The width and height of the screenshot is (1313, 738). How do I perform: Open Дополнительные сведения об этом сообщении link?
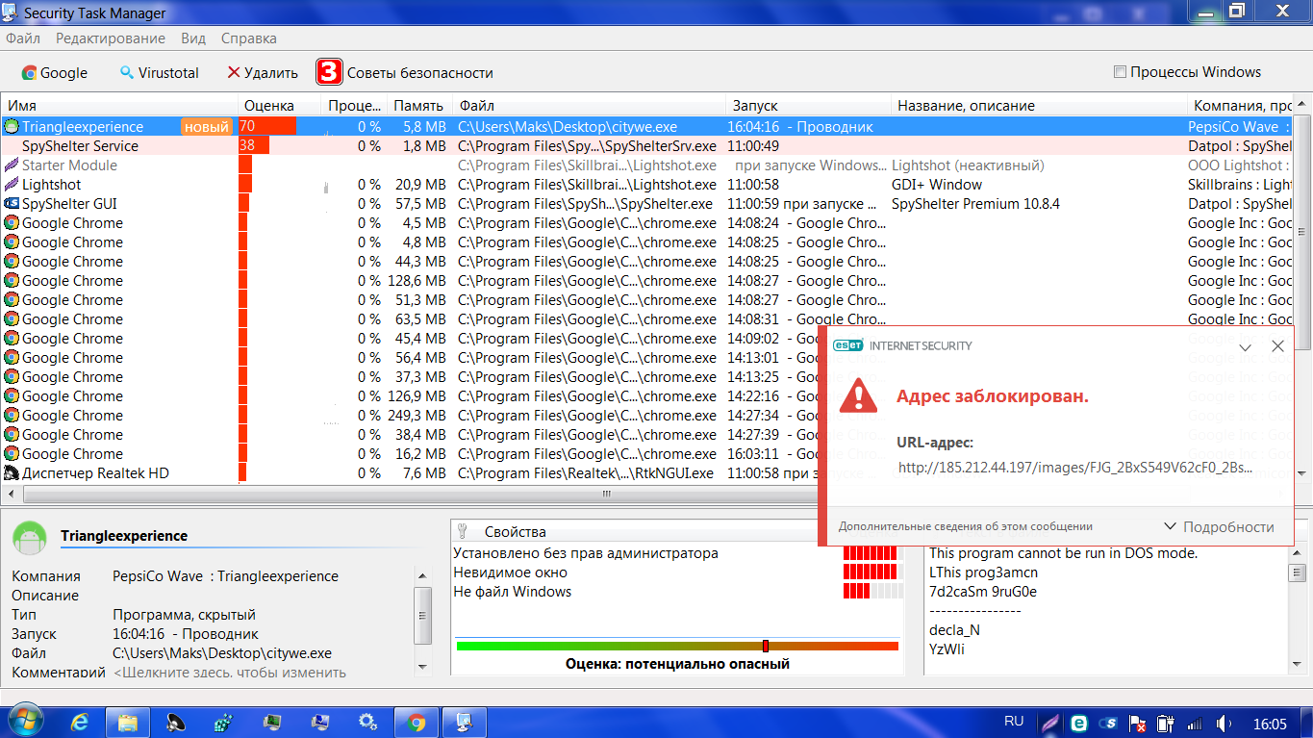[x=965, y=526]
